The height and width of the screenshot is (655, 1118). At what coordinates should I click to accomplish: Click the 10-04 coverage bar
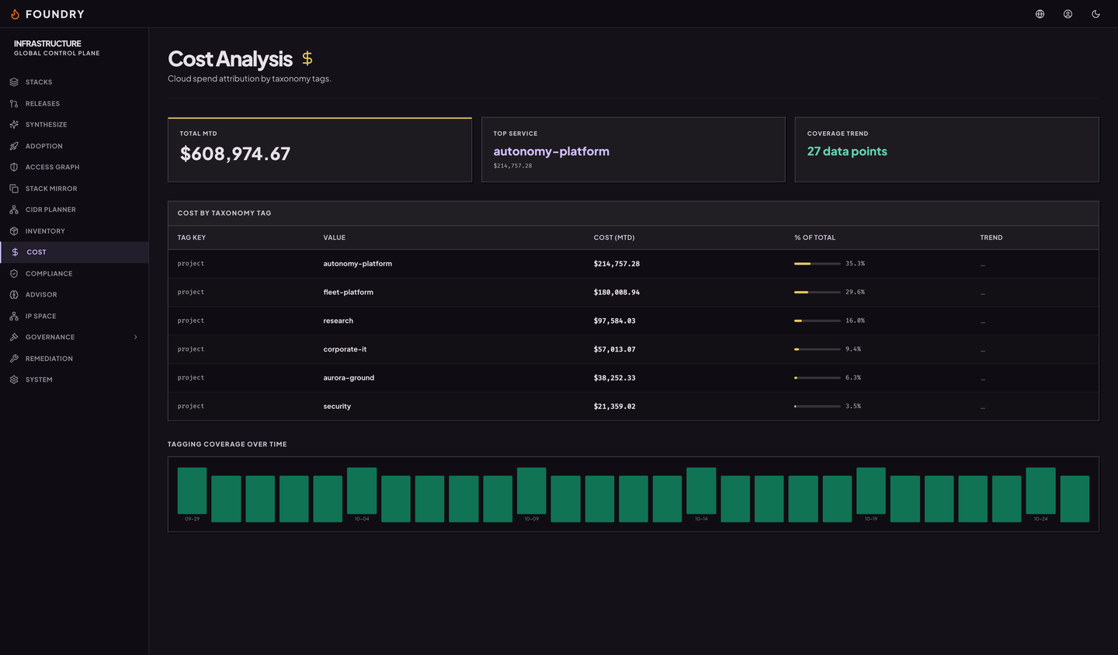(x=362, y=490)
